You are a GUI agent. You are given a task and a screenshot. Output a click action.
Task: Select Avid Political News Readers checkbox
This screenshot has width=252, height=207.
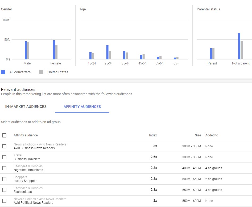[x=4, y=201]
